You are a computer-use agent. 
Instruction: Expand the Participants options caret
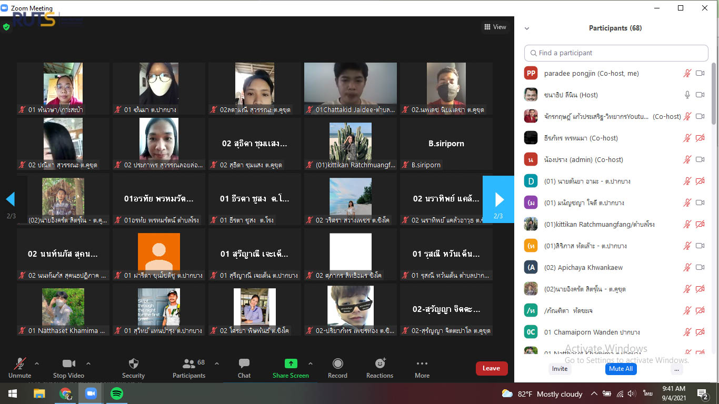point(216,363)
